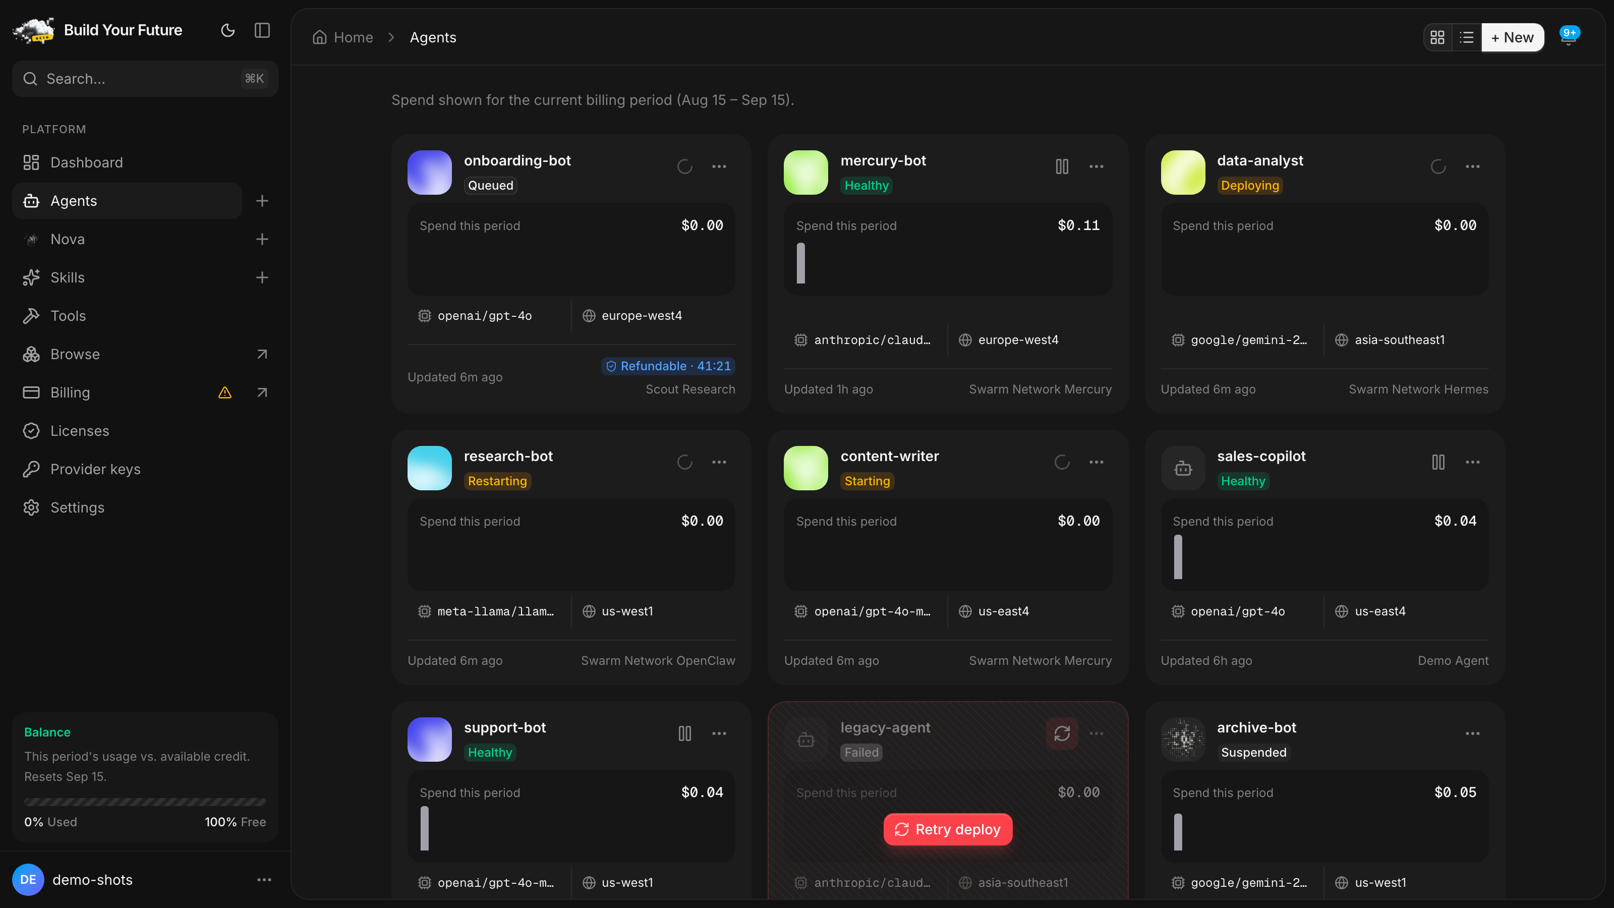Image resolution: width=1614 pixels, height=908 pixels.
Task: Toggle dark mode with the moon icon
Action: (228, 30)
